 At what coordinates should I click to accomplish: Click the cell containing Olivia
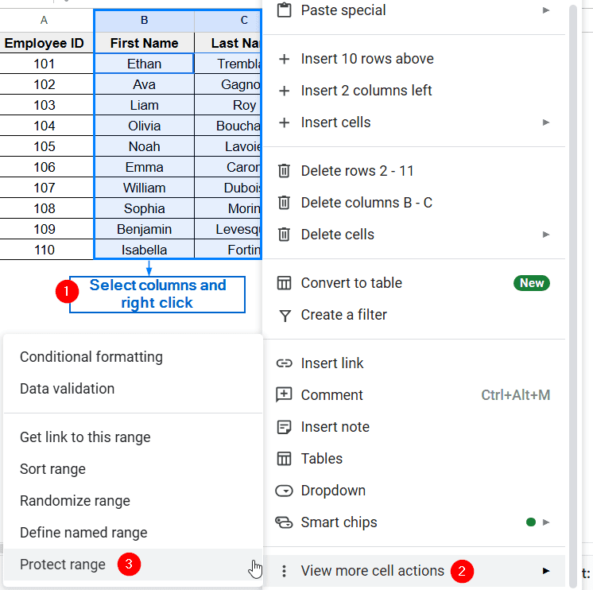[144, 126]
